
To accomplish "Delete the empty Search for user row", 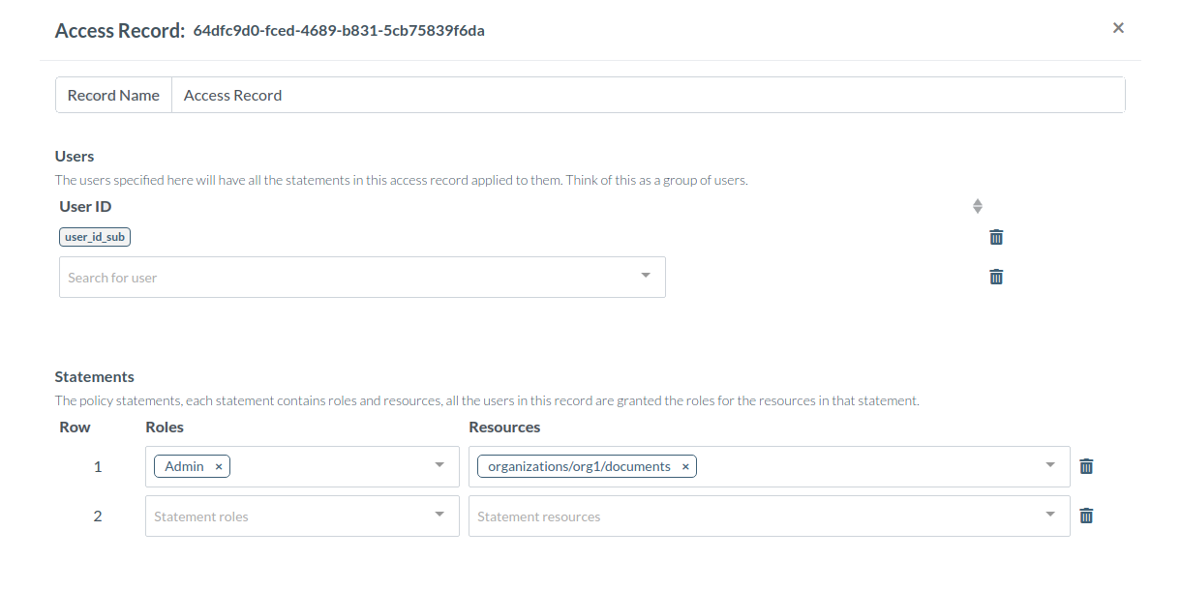I will tap(996, 277).
